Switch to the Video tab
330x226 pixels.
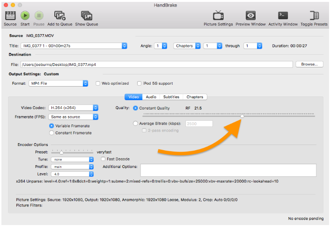pos(134,97)
